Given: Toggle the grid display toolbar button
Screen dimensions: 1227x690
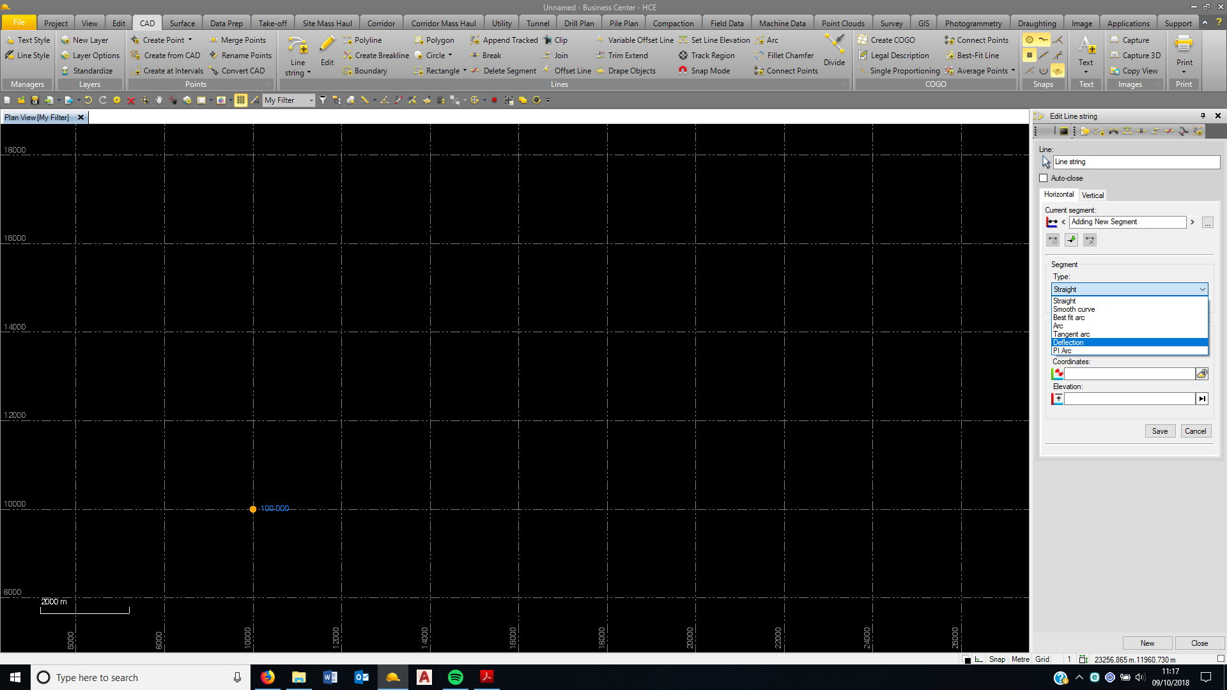Looking at the screenshot, I should (240, 100).
